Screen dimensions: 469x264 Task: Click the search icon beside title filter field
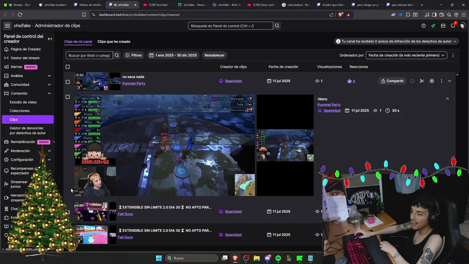click(117, 55)
